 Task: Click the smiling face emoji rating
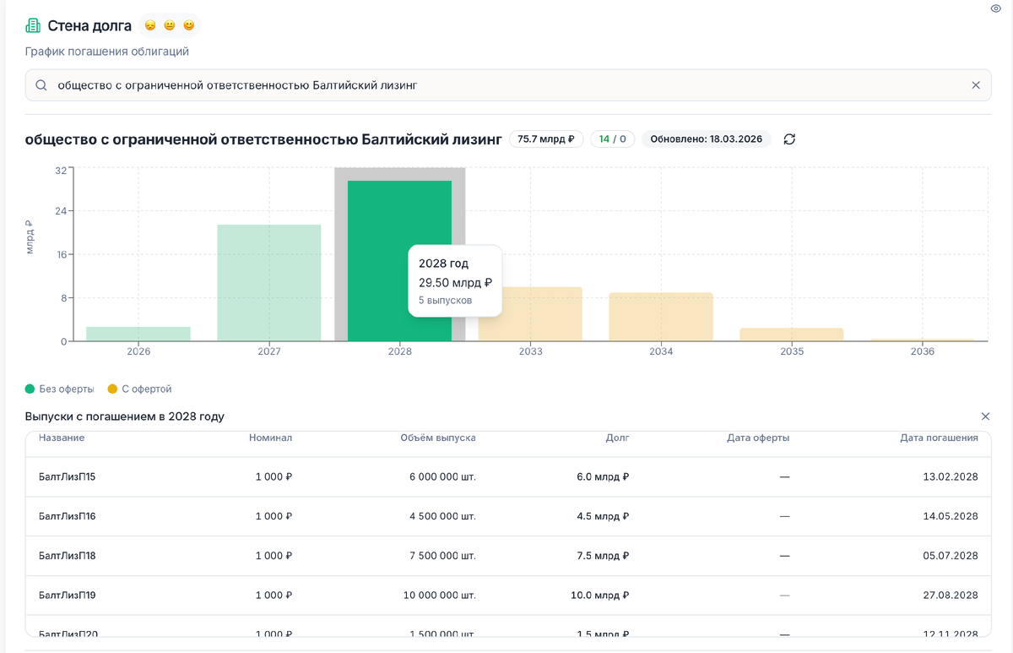tap(189, 26)
